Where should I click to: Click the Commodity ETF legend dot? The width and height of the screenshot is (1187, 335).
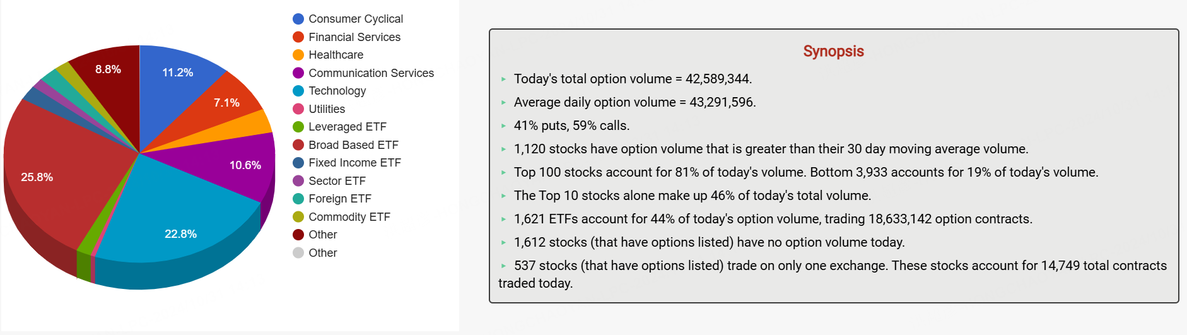pyautogui.click(x=298, y=217)
